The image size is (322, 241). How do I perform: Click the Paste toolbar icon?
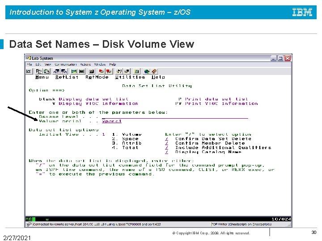point(47,71)
